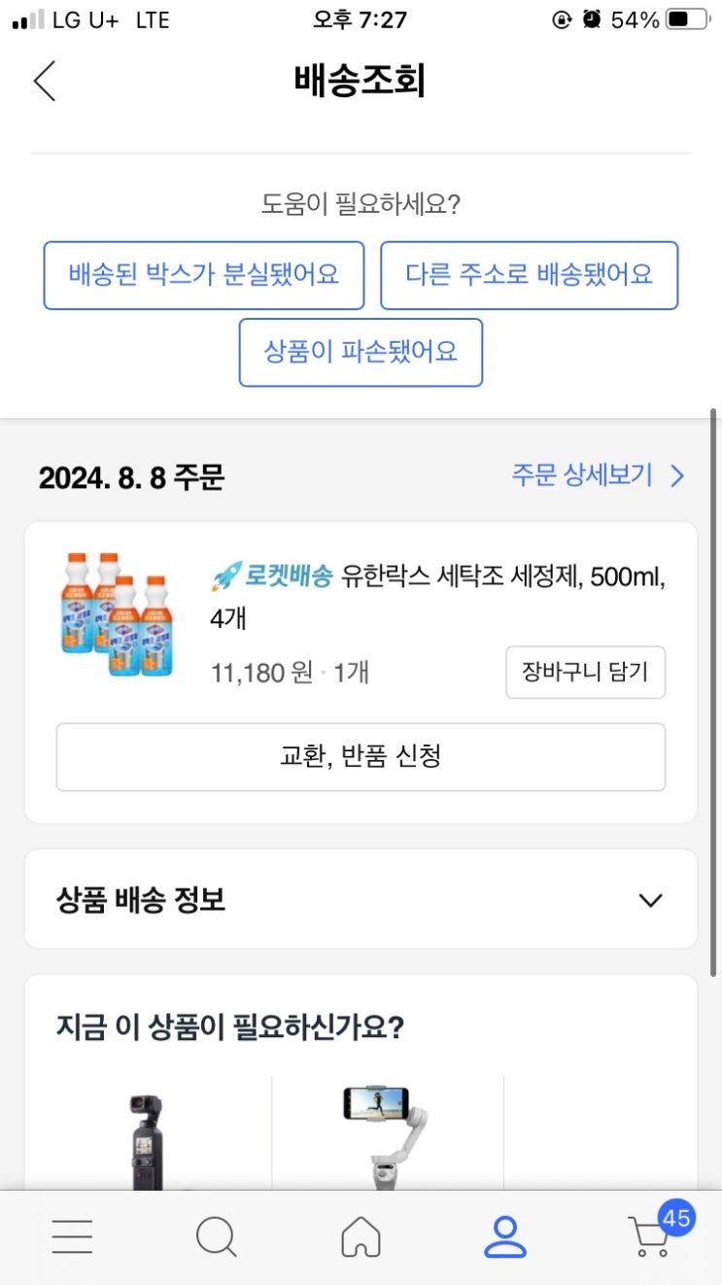Click the 상품 배송 정보 chevron arrow
Viewport: 722px width, 1285px height.
(650, 900)
